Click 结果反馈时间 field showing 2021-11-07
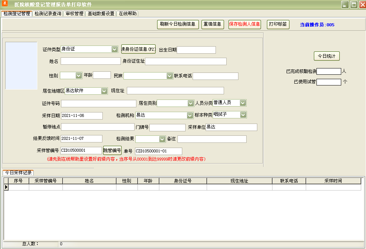Screen dimensions: 366x249 point(81,138)
